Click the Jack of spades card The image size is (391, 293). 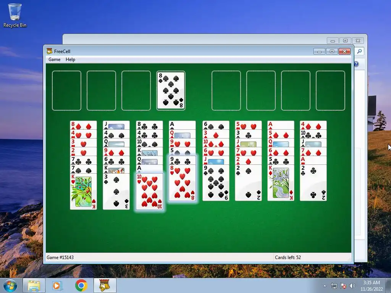click(x=116, y=125)
